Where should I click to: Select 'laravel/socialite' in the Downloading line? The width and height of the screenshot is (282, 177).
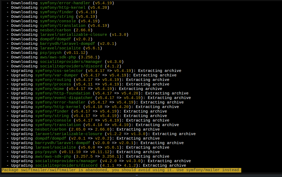(60, 48)
